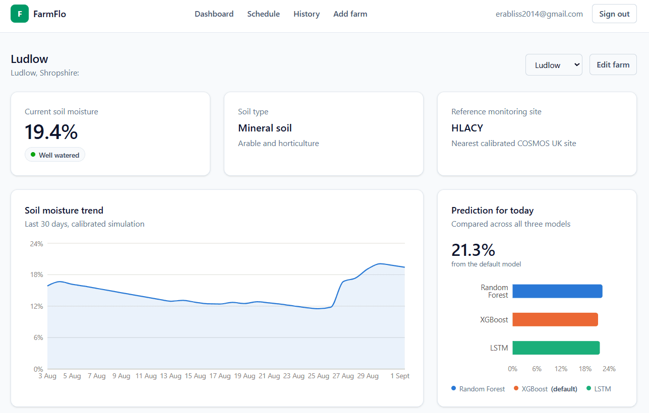649x413 pixels.
Task: Click the LSTM green bar
Action: 556,348
